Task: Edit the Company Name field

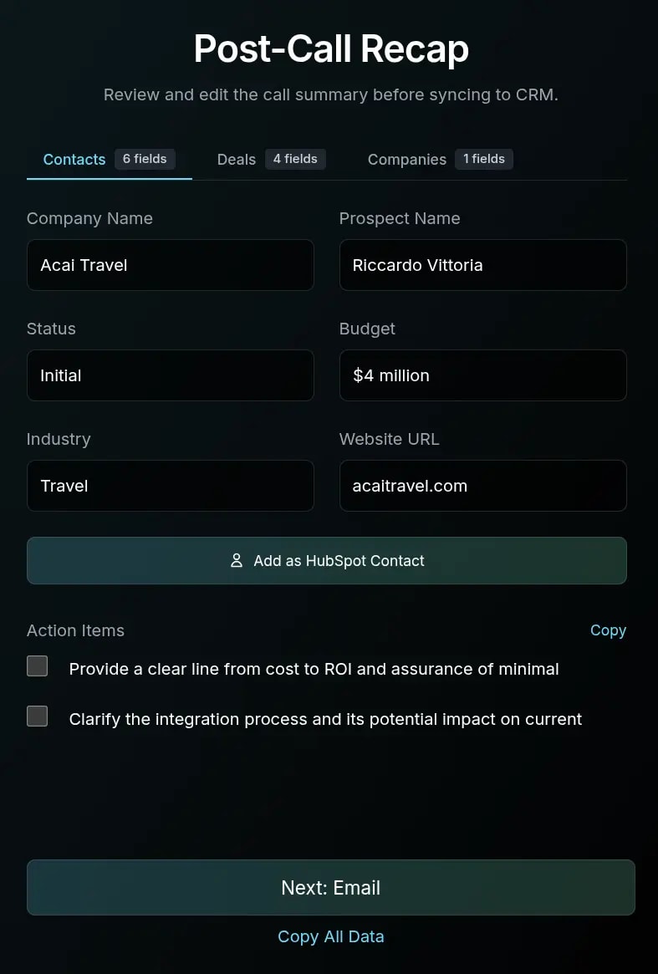Action: tap(171, 266)
